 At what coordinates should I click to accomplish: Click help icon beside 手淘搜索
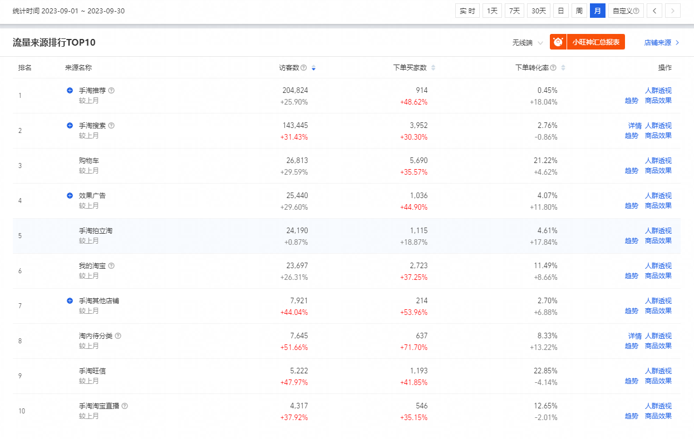pyautogui.click(x=111, y=126)
